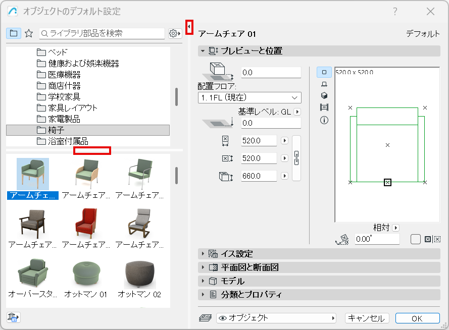This screenshot has height=330, width=449.
Task: Collapse library panel with the arrow
Action: 189,27
